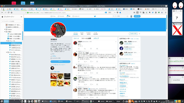Viewport: 184px width, 103px height.
Task: Focus bookmark search field
Action: 12,21
